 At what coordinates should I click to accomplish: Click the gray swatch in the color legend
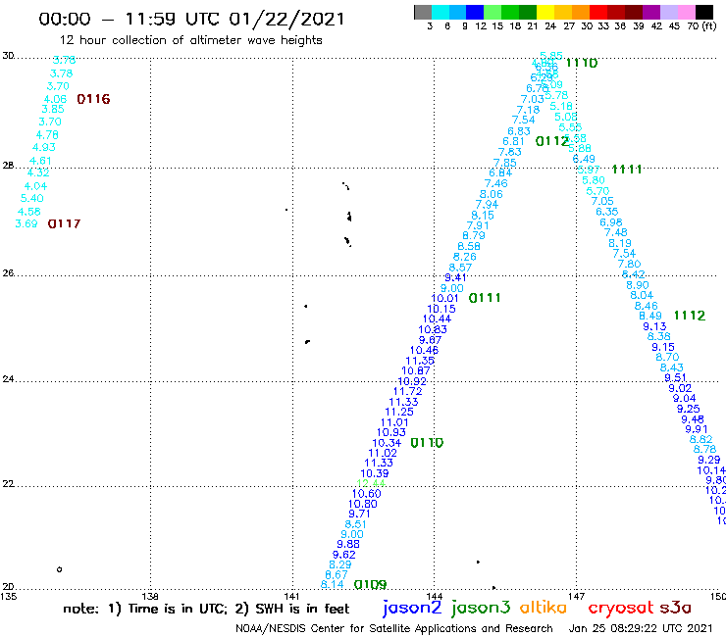[x=423, y=12]
